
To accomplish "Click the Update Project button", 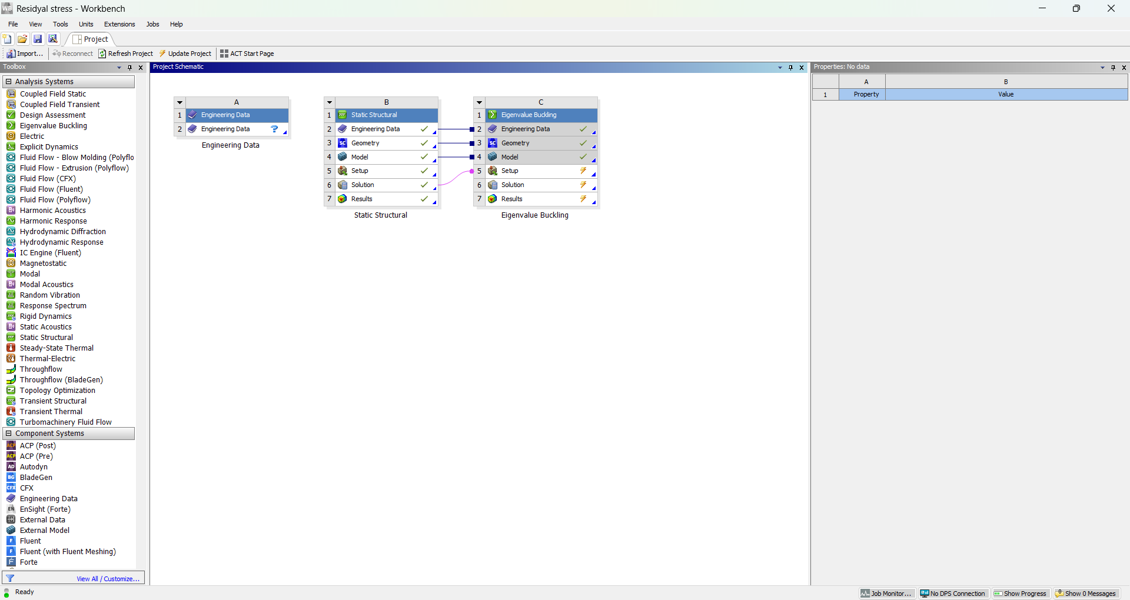I will coord(185,54).
